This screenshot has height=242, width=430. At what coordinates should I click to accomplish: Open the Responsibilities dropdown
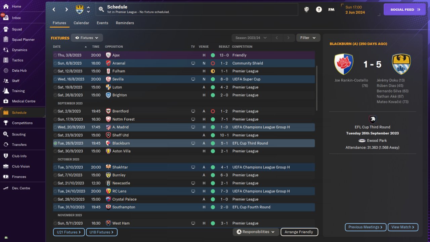pos(256,232)
